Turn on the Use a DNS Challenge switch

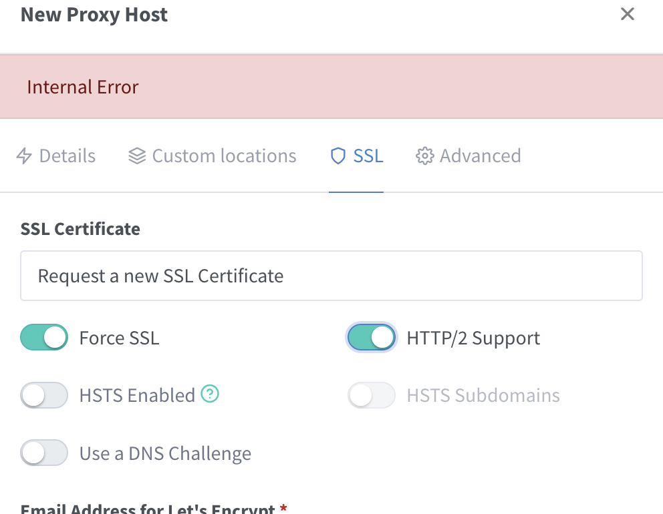[x=44, y=453]
